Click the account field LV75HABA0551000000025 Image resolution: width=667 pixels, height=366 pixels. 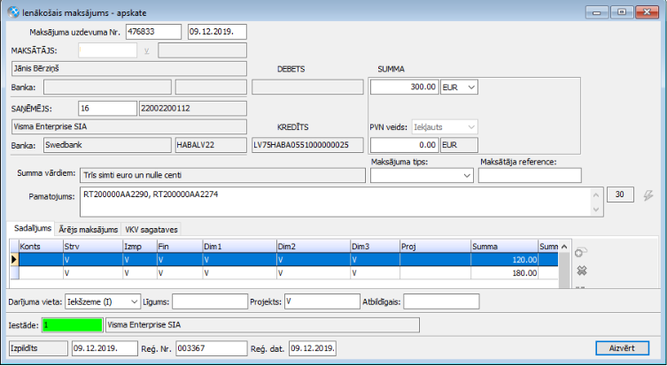click(x=307, y=145)
